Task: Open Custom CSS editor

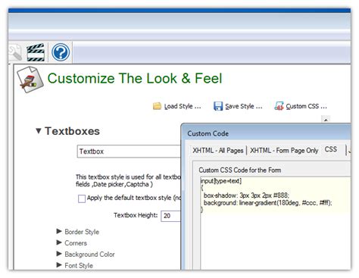Action: 301,106
